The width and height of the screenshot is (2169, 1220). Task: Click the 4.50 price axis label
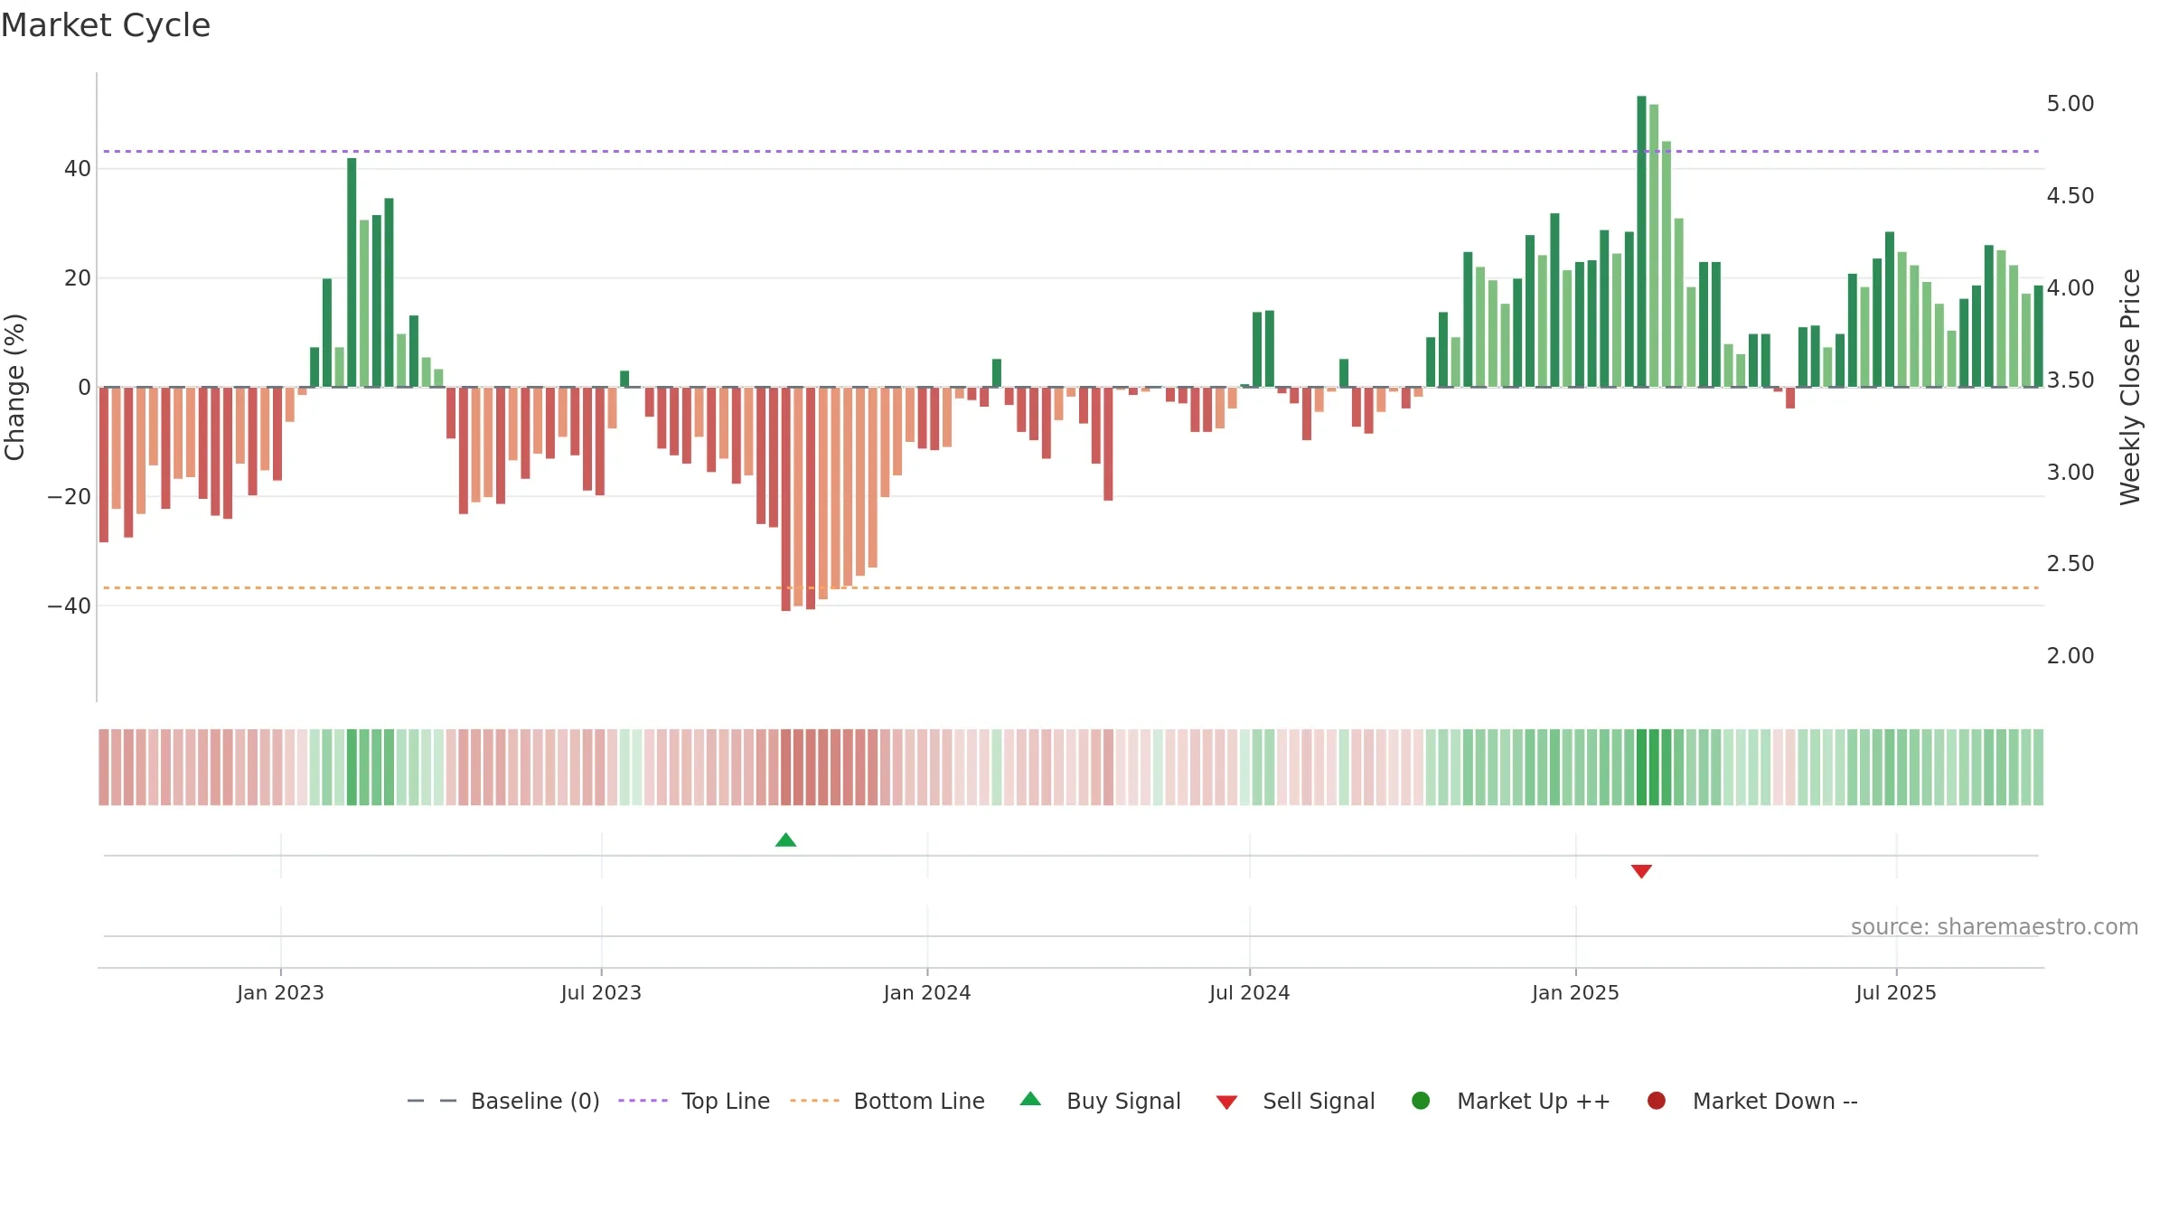[2070, 196]
